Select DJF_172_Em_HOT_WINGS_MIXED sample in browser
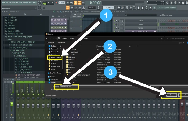 coord(28,75)
